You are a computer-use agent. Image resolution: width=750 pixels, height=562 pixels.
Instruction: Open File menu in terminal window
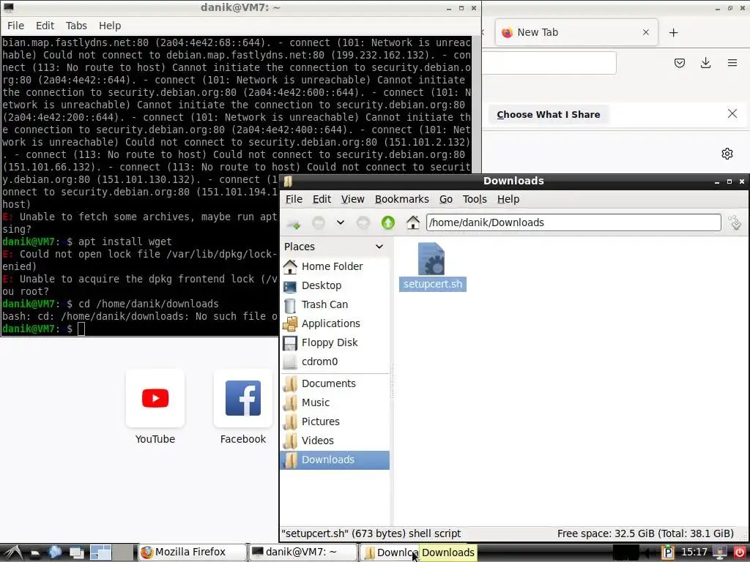tap(15, 26)
